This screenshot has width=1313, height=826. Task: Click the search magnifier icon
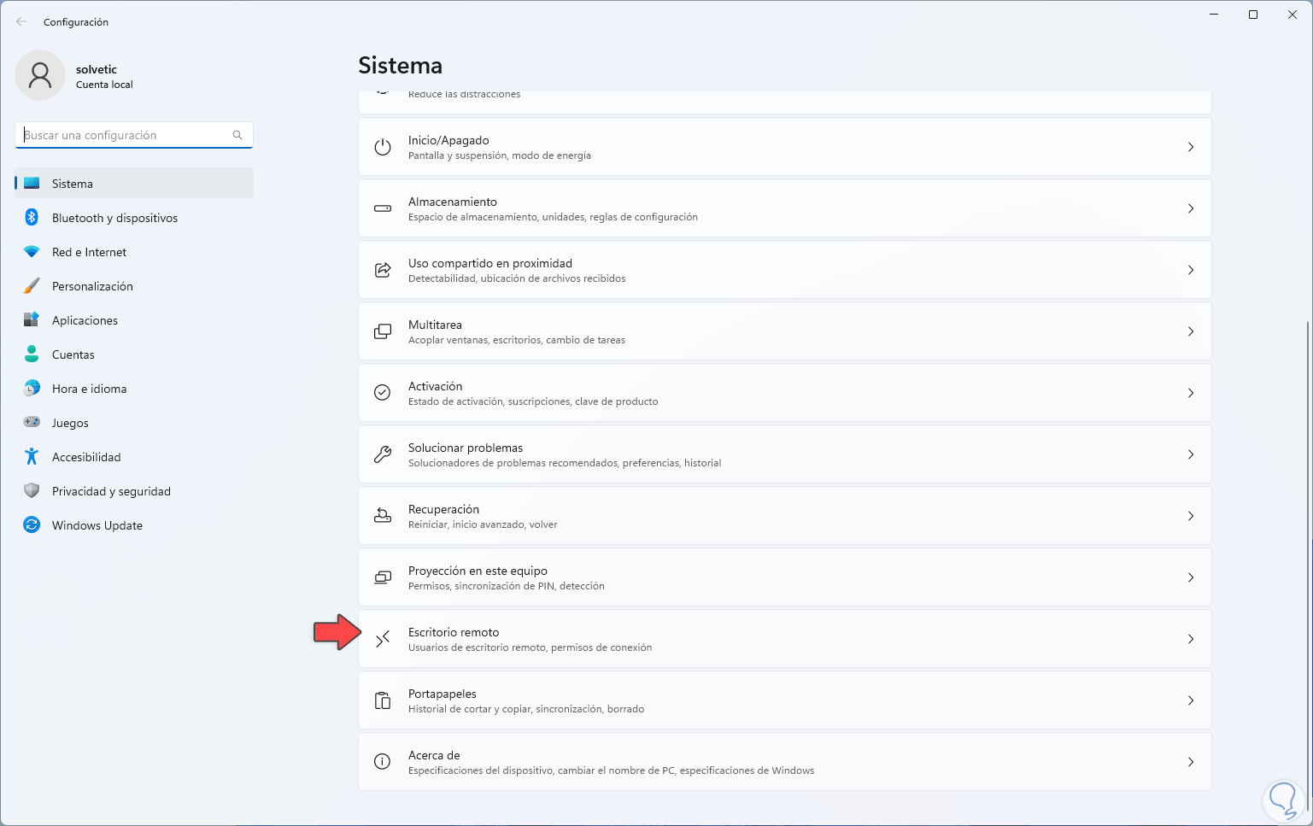click(x=237, y=135)
